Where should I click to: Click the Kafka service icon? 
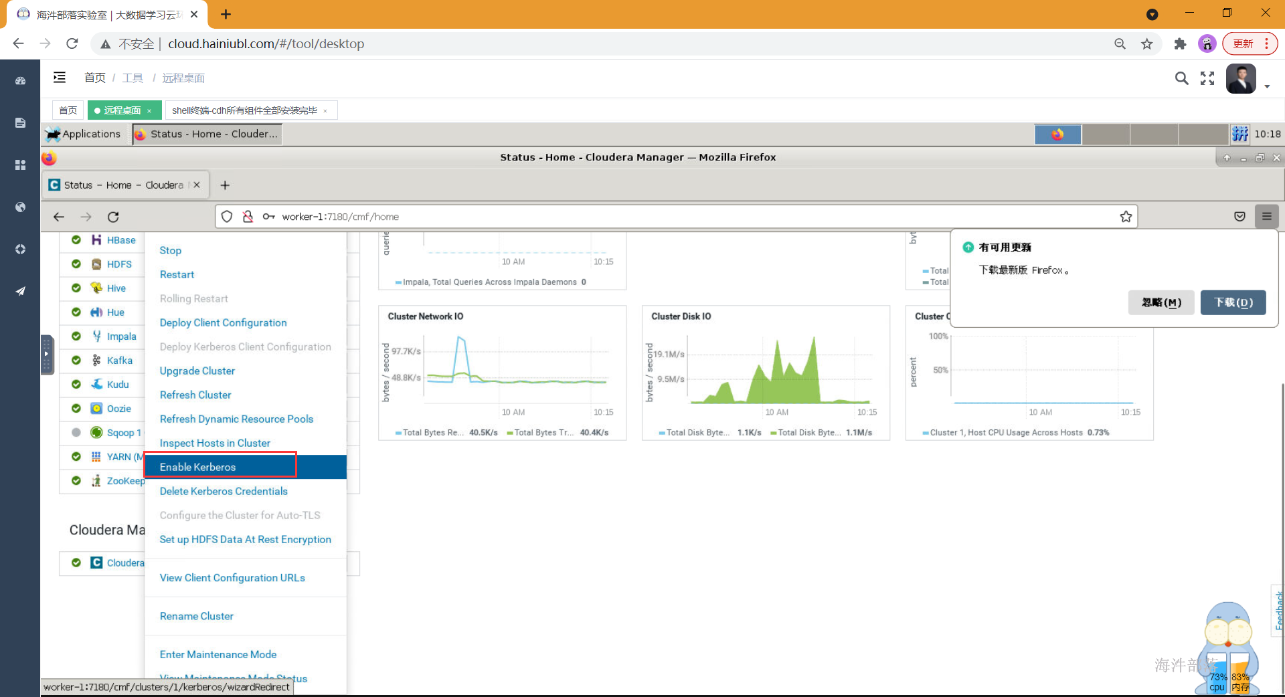[x=96, y=361]
